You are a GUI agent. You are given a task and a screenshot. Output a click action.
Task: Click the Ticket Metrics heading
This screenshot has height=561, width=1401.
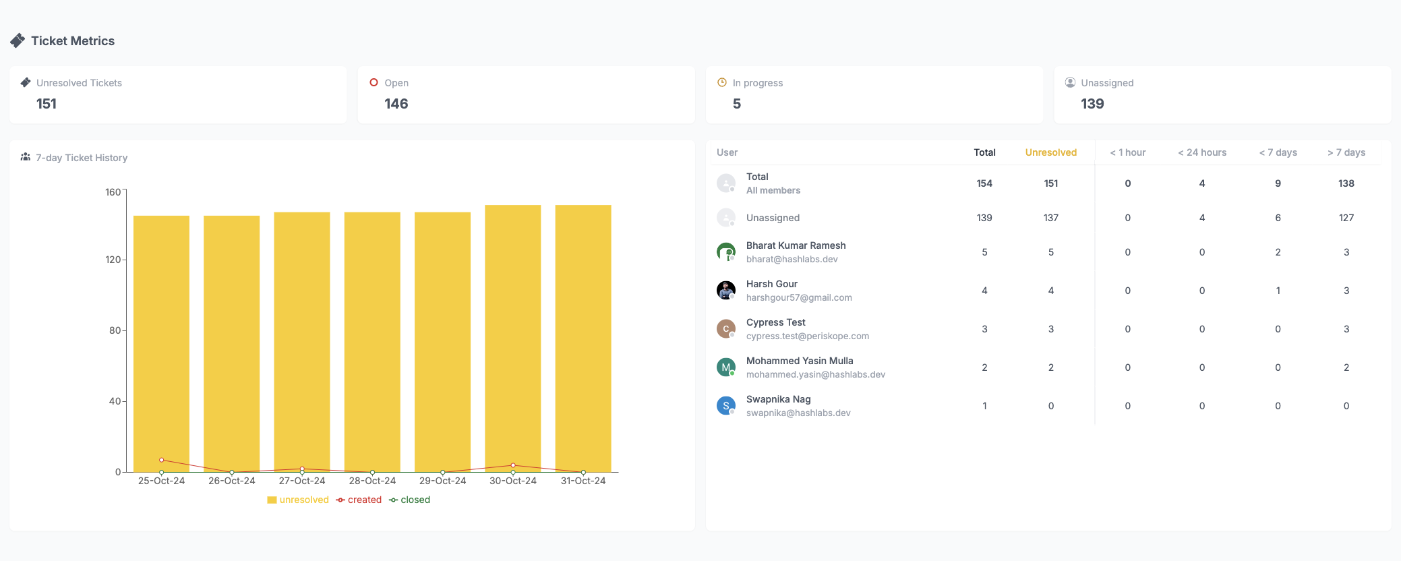(x=73, y=41)
